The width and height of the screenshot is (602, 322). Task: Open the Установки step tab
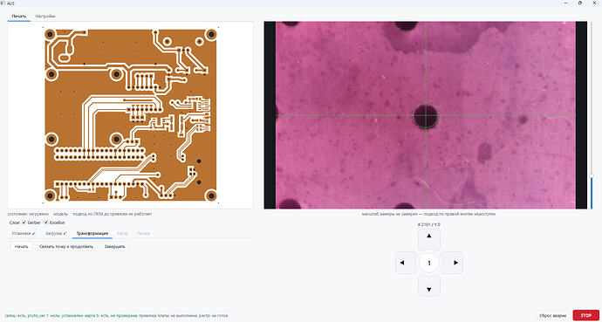tap(24, 233)
